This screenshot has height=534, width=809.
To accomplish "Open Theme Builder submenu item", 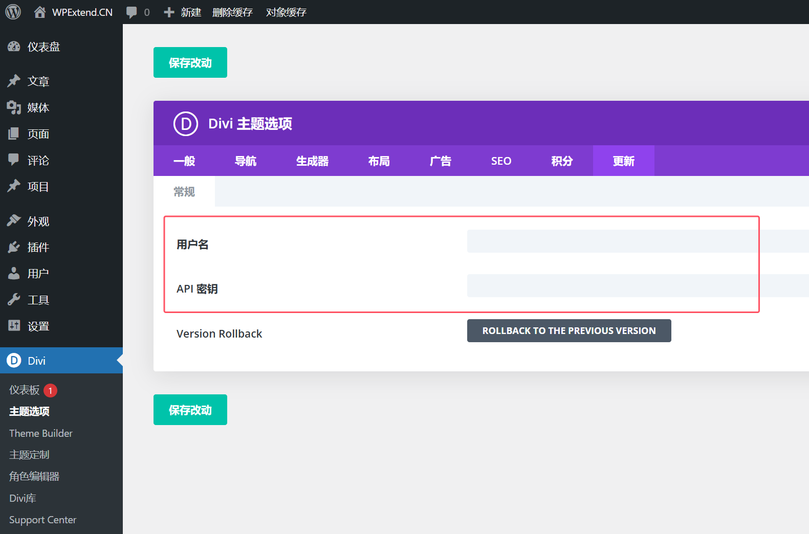I will tap(41, 433).
